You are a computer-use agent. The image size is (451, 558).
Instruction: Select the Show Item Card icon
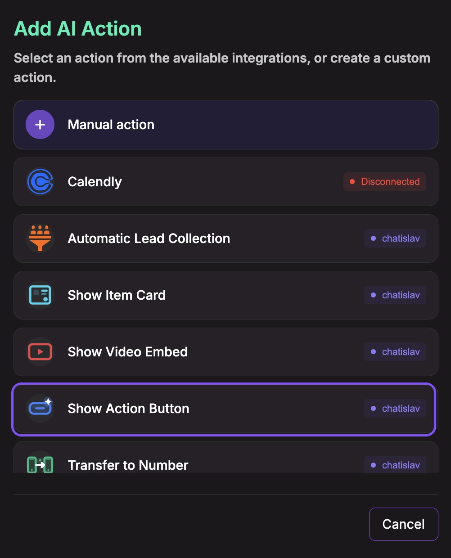point(40,295)
